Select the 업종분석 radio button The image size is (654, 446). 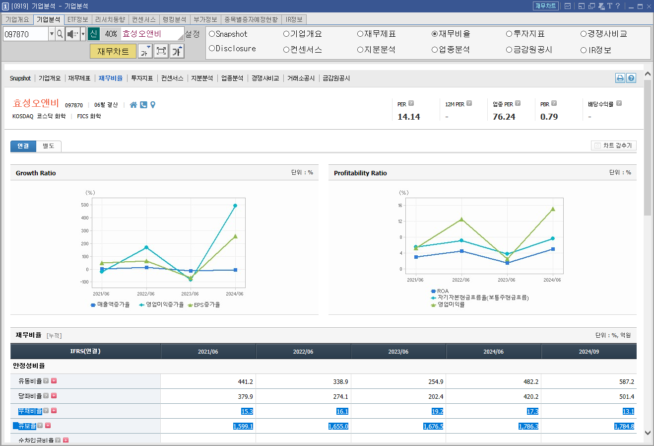click(435, 50)
